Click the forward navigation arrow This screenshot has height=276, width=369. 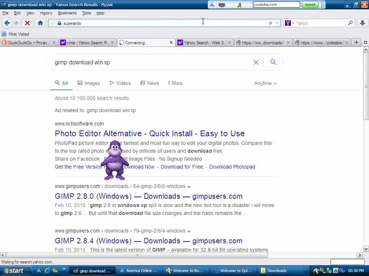pos(16,23)
